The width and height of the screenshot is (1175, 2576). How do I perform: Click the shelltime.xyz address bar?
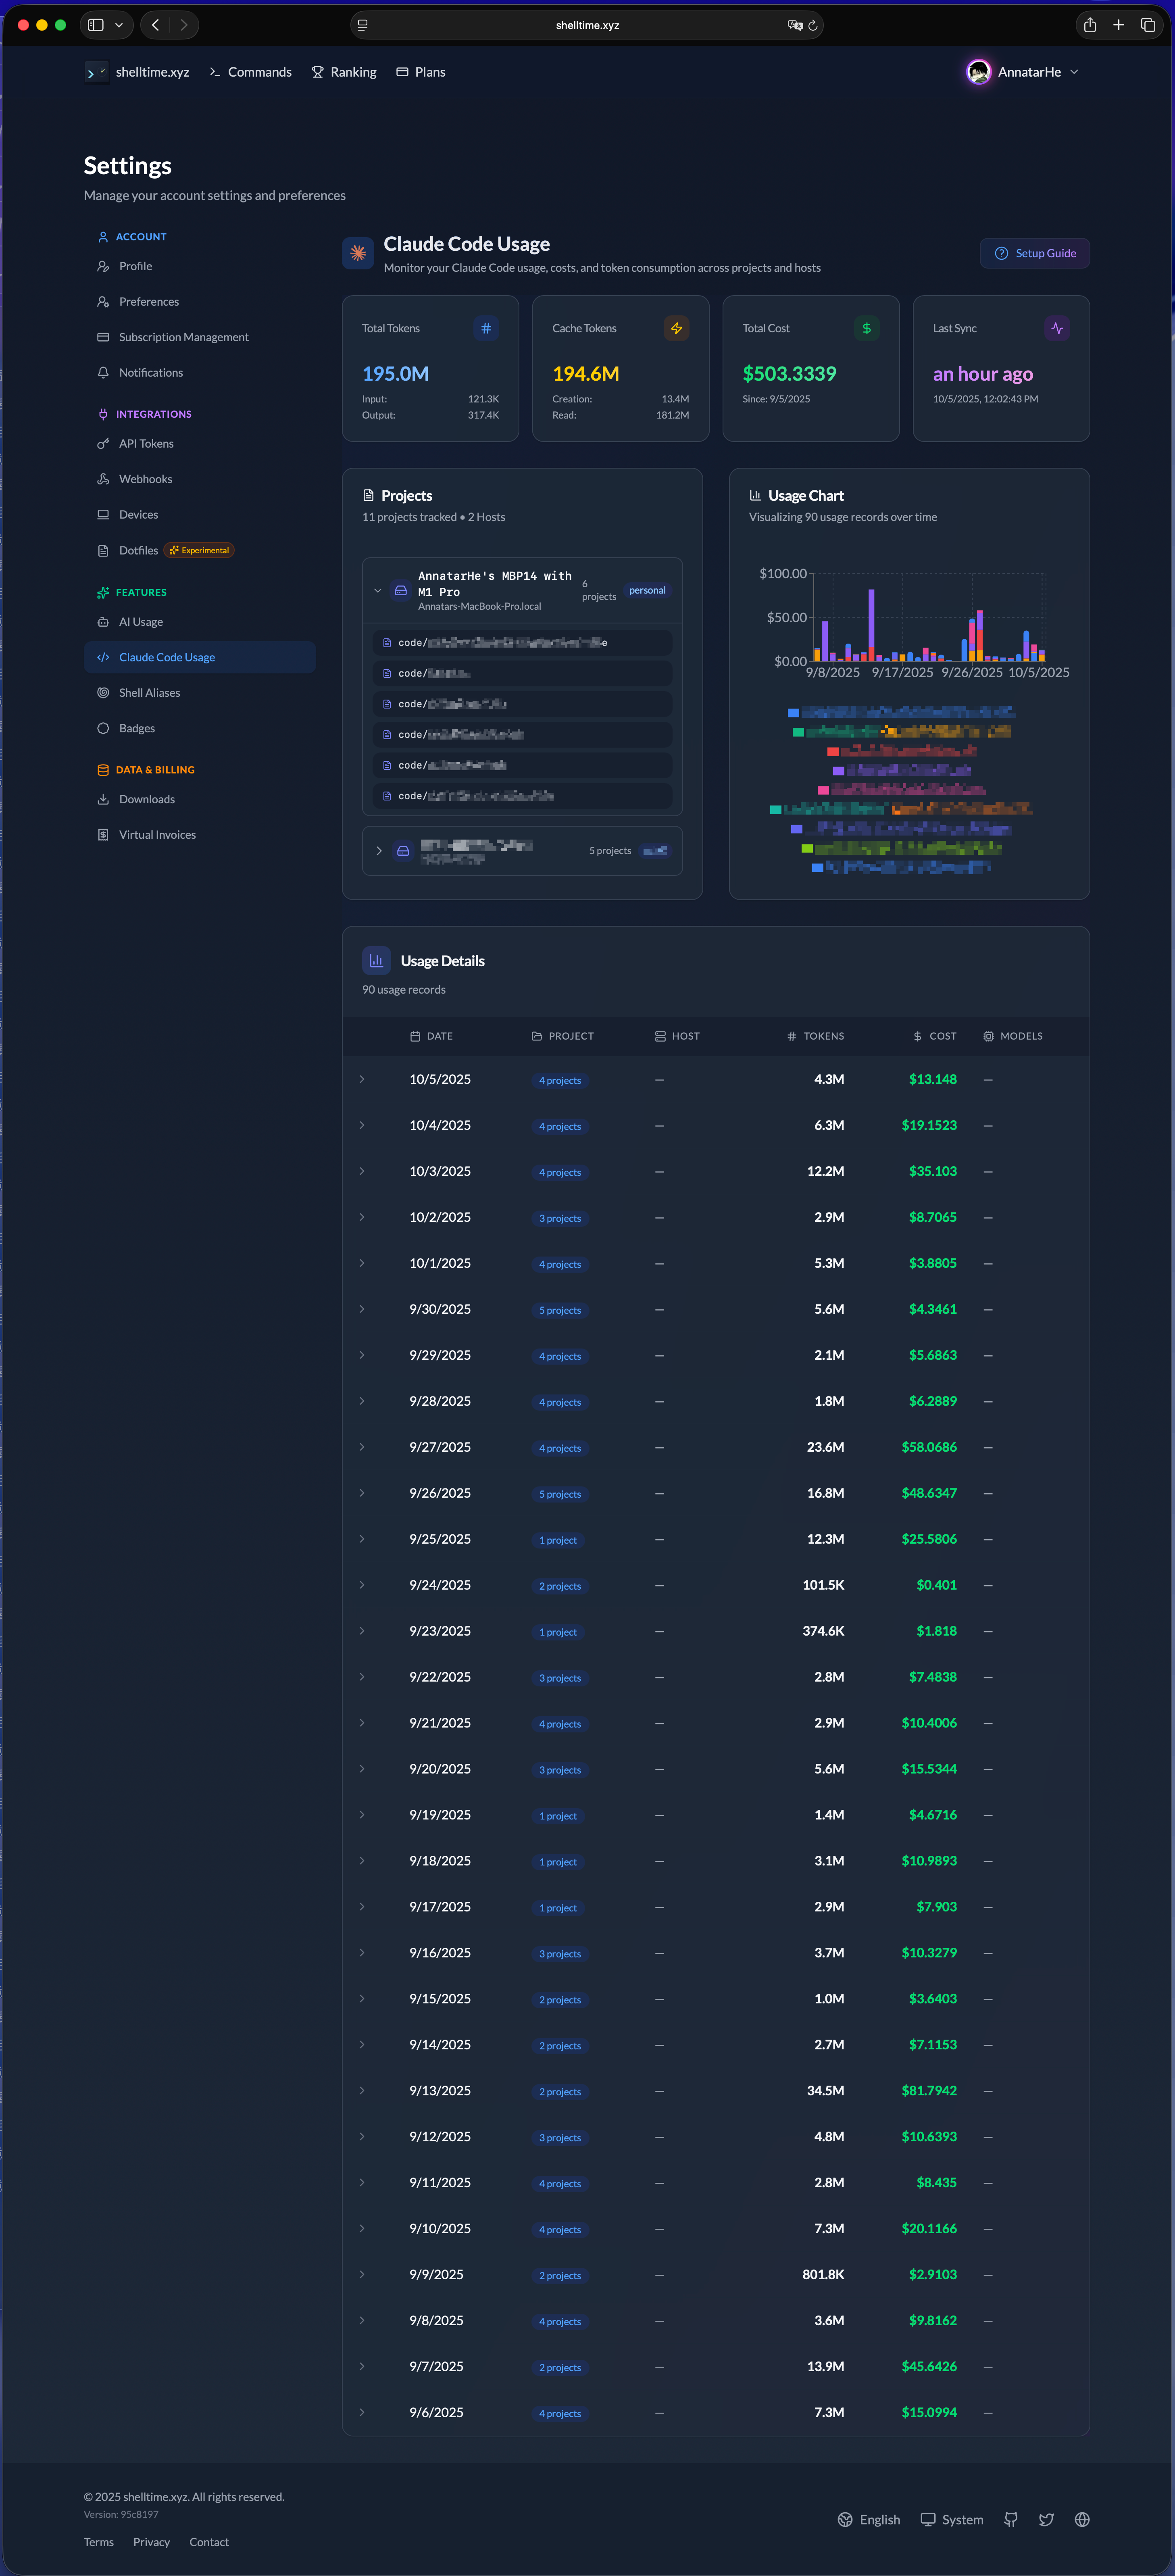tap(587, 25)
